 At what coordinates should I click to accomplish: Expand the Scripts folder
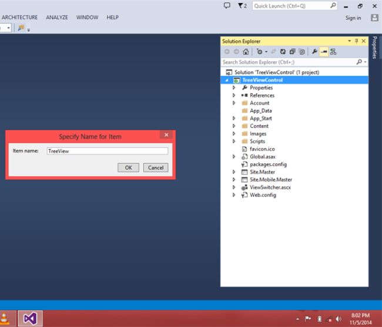click(234, 141)
